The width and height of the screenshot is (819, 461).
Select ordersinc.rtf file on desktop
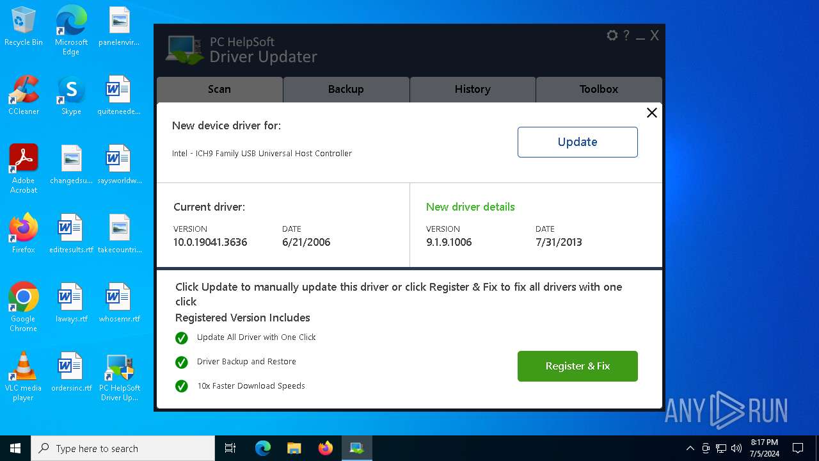coord(71,373)
